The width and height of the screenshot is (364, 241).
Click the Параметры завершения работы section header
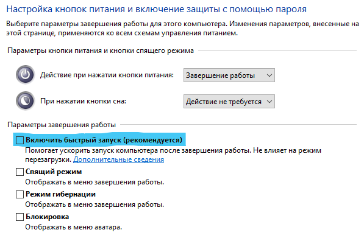(x=62, y=125)
